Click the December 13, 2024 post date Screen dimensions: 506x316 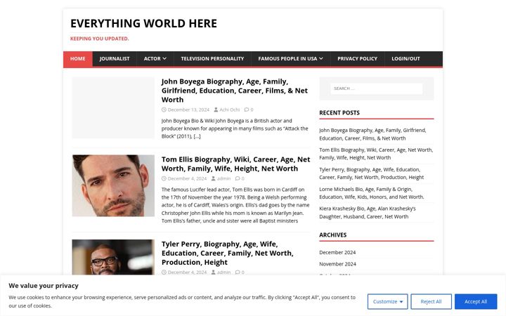188,110
